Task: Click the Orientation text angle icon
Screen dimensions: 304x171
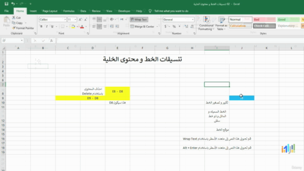Action: tap(112, 19)
